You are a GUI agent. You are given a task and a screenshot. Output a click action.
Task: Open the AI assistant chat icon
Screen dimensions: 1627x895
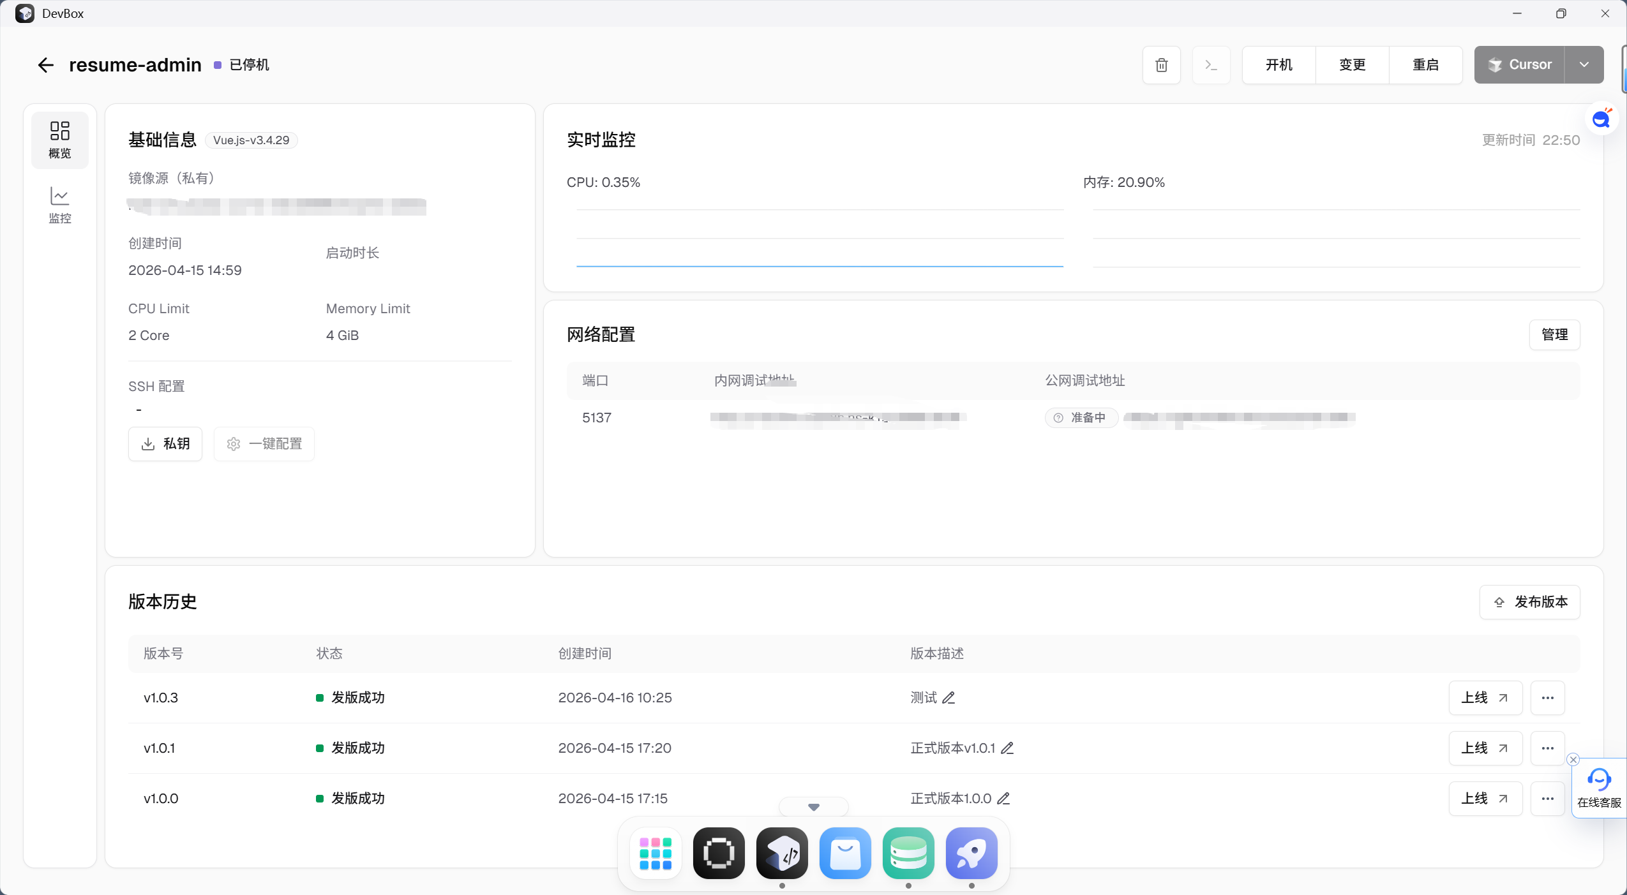(1601, 119)
